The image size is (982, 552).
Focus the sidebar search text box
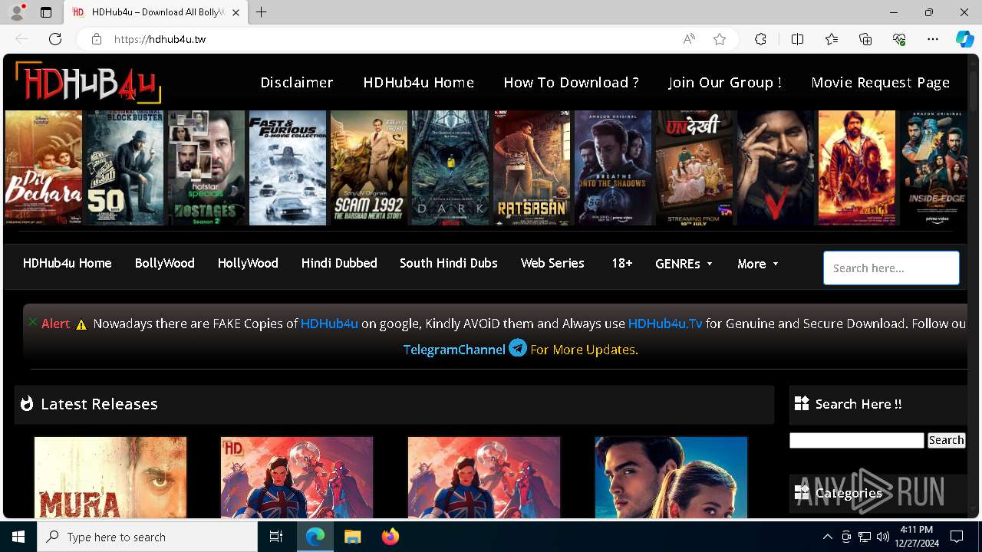point(857,440)
